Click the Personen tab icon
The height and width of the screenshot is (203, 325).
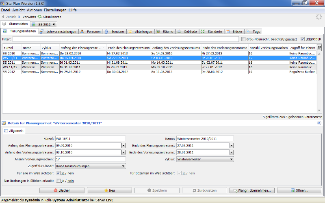[82, 32]
